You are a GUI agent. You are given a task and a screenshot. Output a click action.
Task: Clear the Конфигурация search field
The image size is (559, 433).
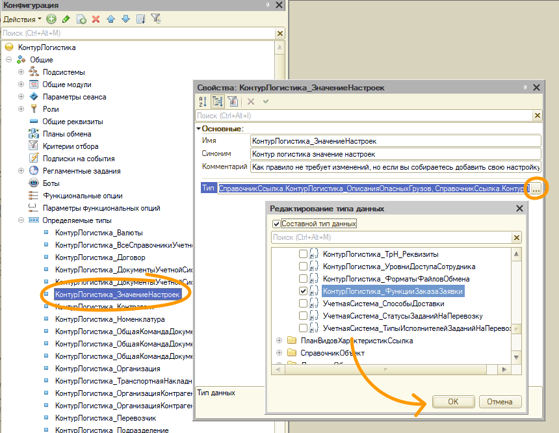click(x=280, y=33)
